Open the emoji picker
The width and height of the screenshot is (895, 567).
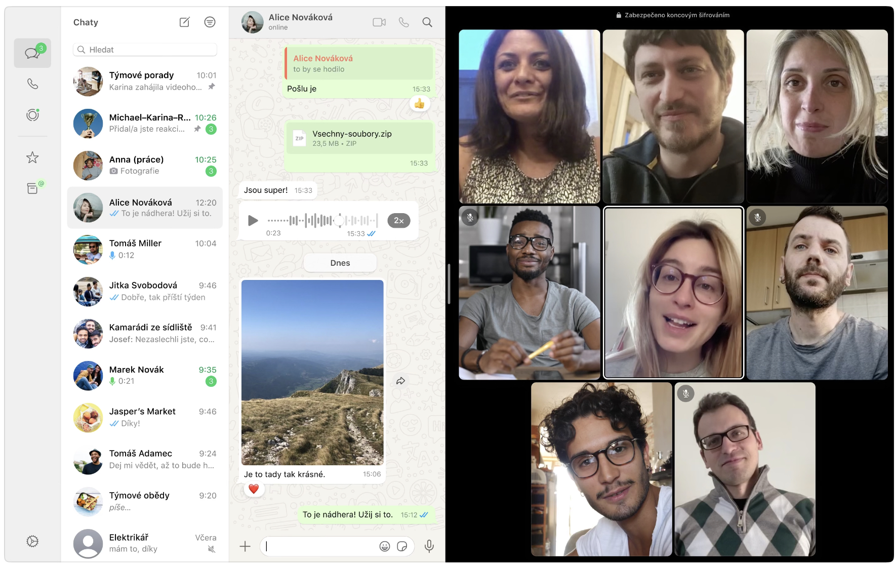pyautogui.click(x=385, y=546)
